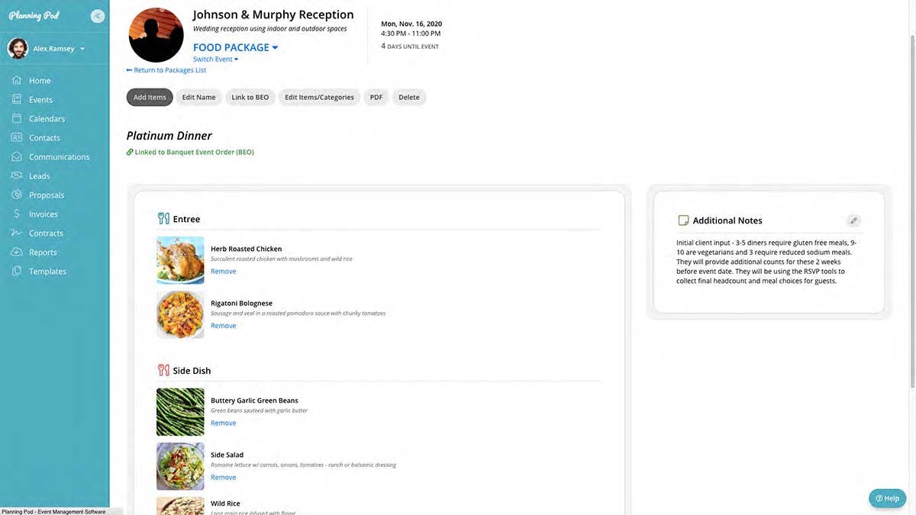Open the Communications section
This screenshot has height=515, width=916.
[x=59, y=157]
